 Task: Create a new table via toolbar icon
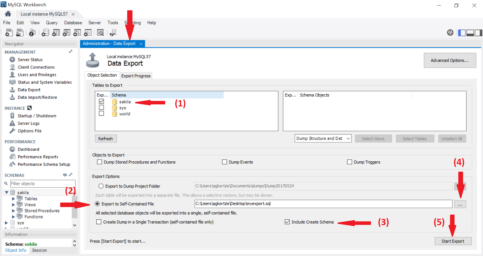point(56,33)
